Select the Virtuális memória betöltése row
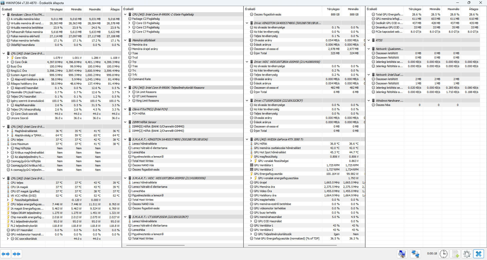Viewport: 487px width, 260px height. pos(61,28)
